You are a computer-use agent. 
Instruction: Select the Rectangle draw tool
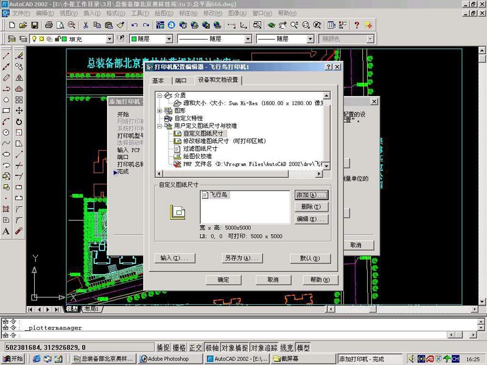point(6,111)
